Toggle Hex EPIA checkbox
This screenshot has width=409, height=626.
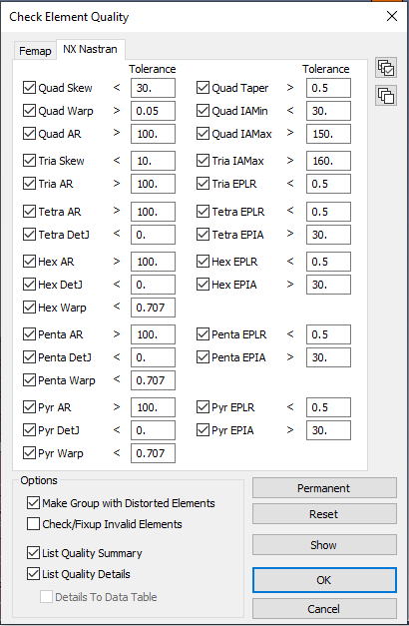pyautogui.click(x=203, y=285)
